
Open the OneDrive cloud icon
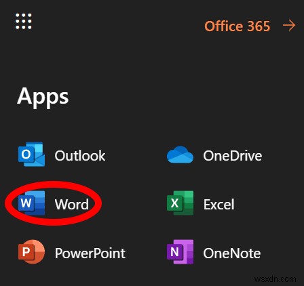[180, 155]
